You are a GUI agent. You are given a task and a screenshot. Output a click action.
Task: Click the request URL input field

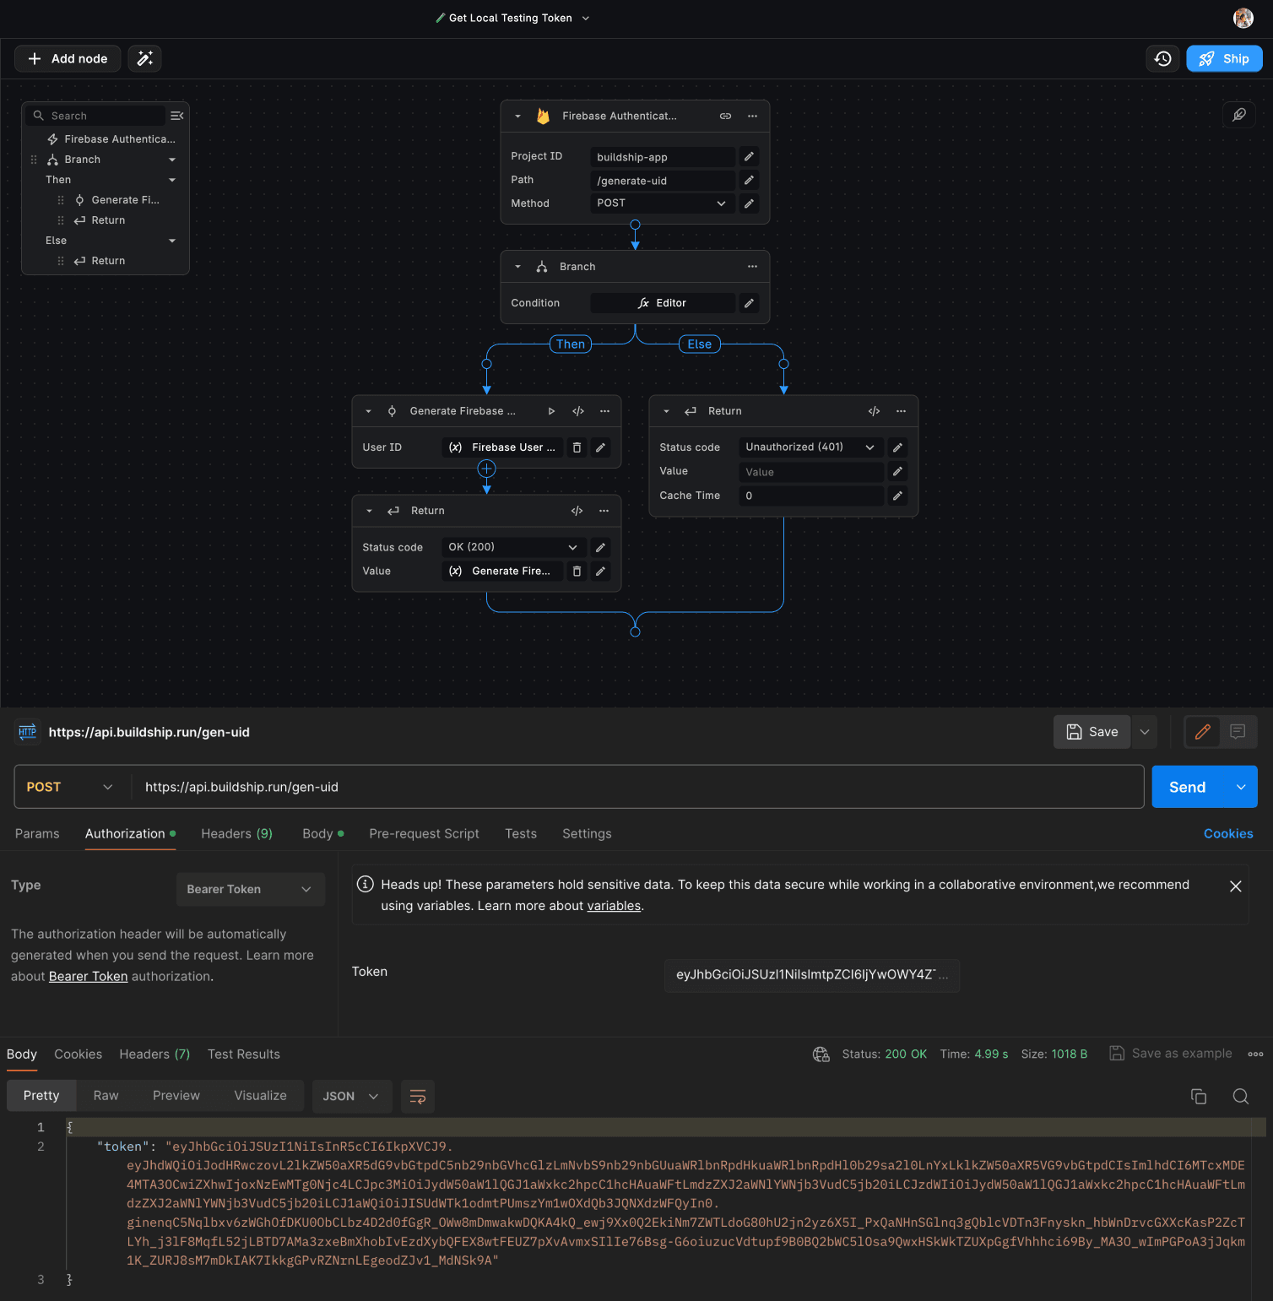591,786
